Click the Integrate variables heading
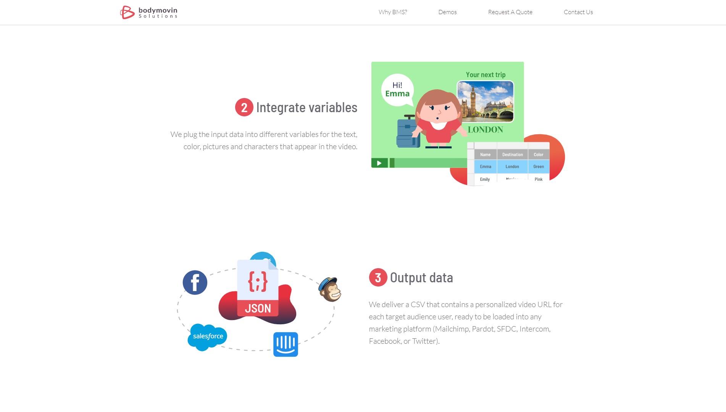Image resolution: width=726 pixels, height=412 pixels. [307, 108]
